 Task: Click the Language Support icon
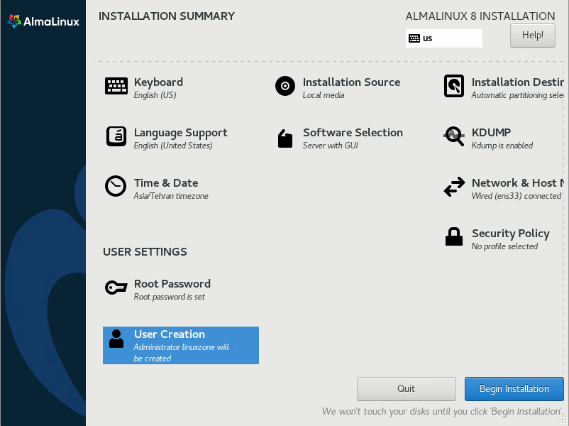[x=116, y=136]
